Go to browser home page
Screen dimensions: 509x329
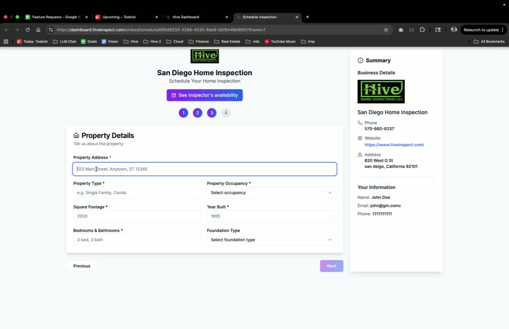[38, 30]
